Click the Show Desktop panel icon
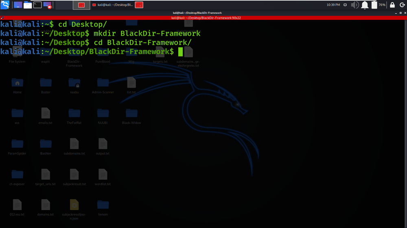407x228 pixels. (x=18, y=5)
